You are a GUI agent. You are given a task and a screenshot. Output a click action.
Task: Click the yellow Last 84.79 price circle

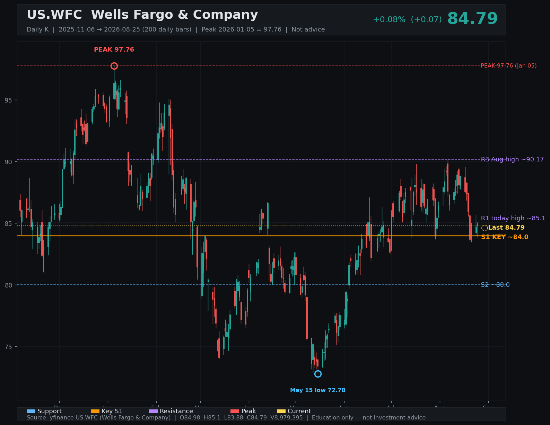tap(484, 228)
